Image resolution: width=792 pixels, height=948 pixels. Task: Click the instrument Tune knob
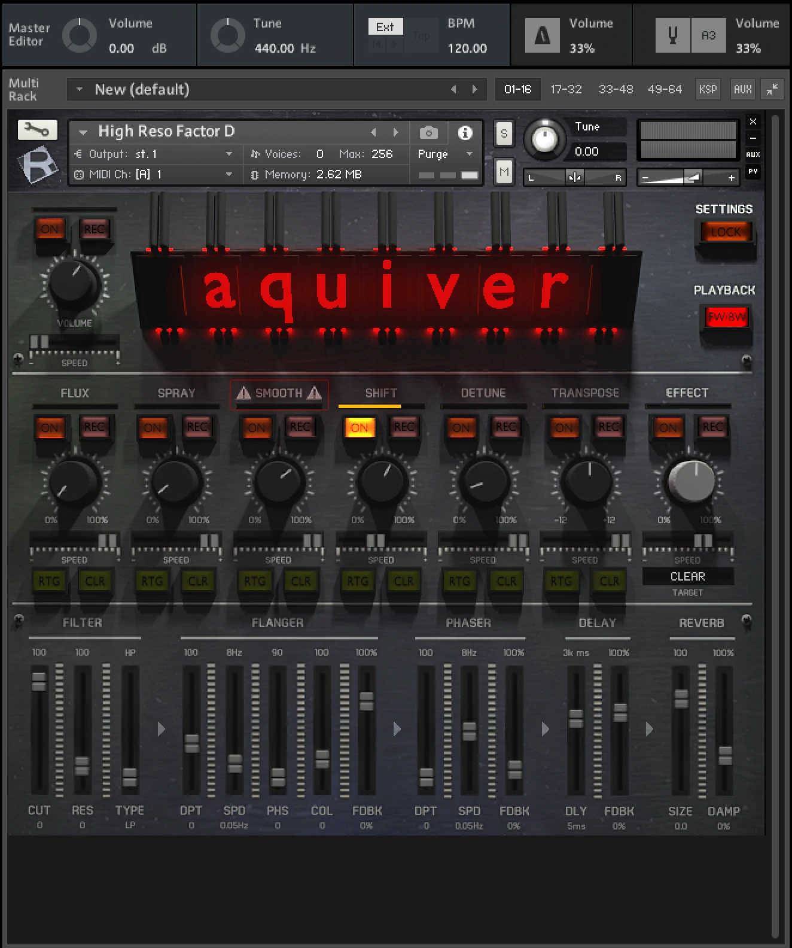click(544, 139)
